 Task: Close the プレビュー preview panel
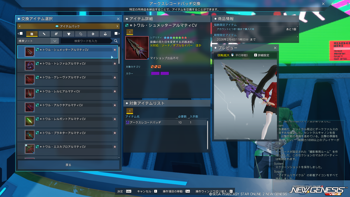[x=275, y=48]
